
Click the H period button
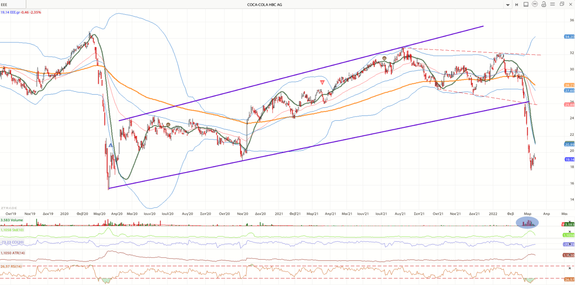(517, 5)
